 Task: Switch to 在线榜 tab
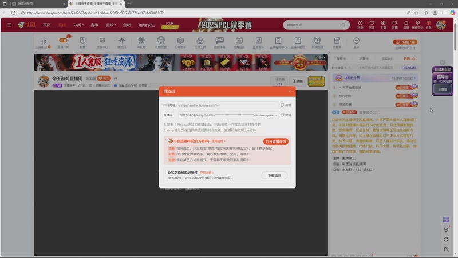coord(341,59)
